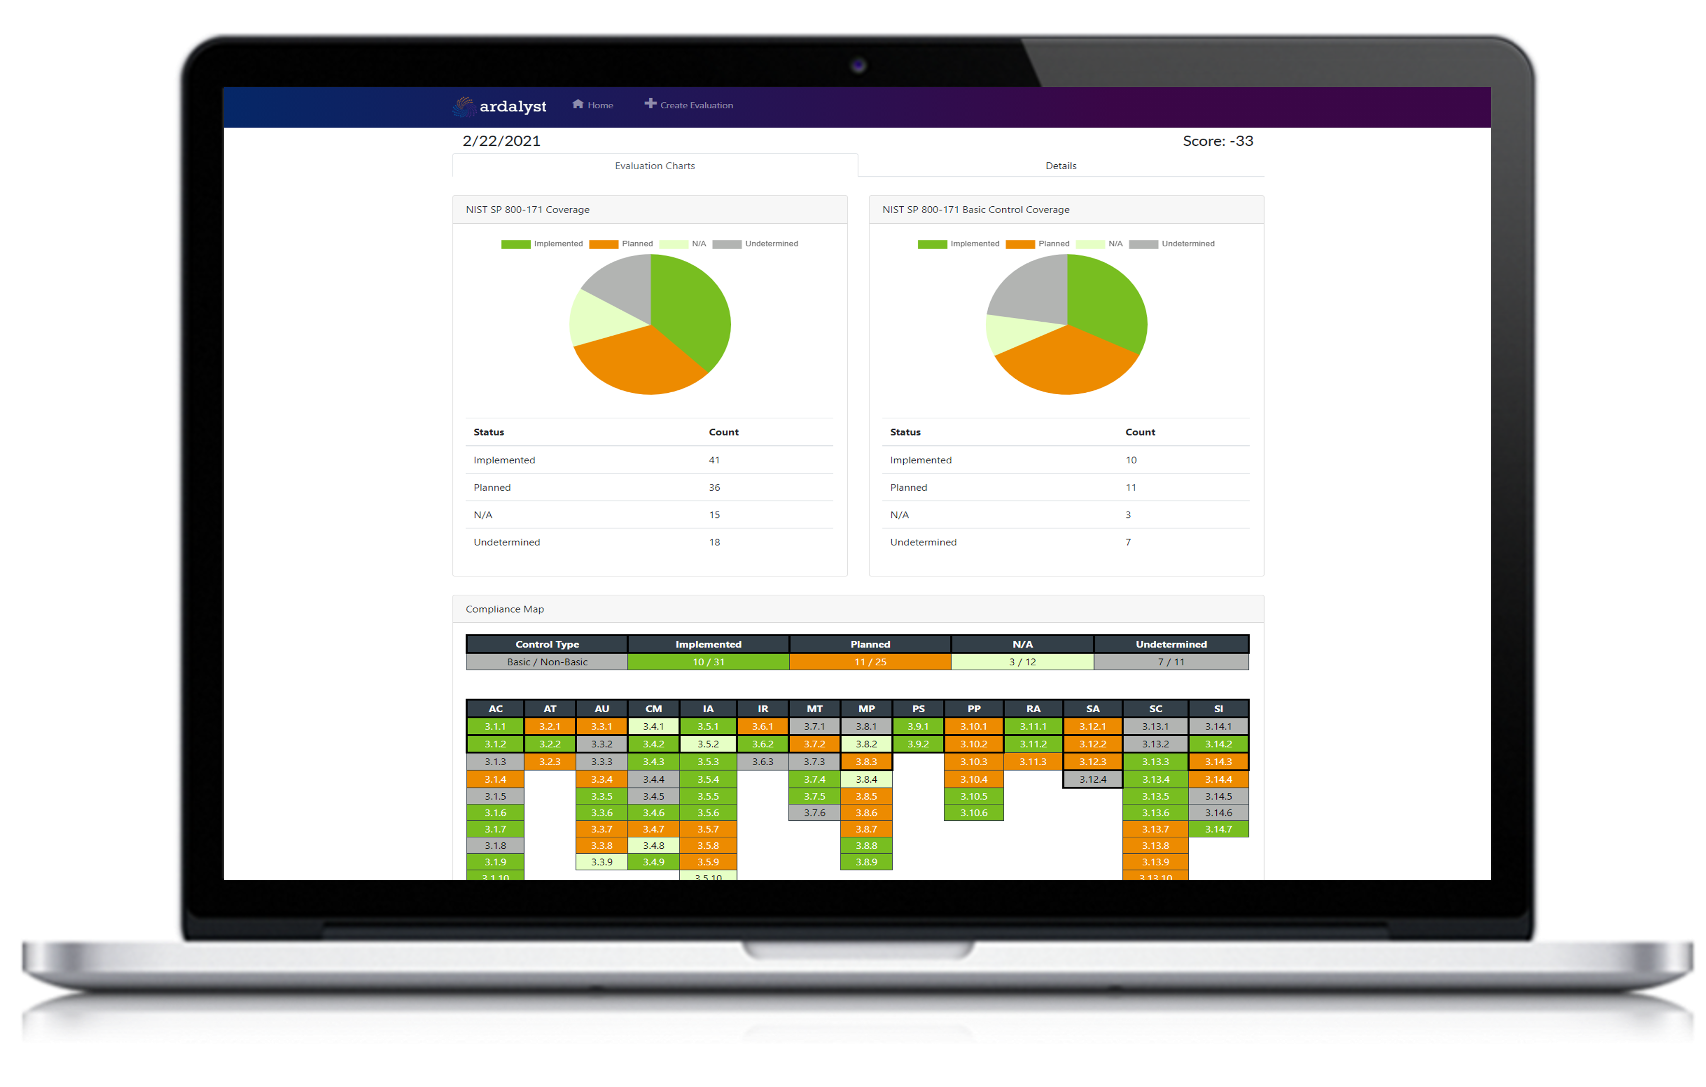Click the Home link in navigation
The height and width of the screenshot is (1087, 1706).
pyautogui.click(x=591, y=103)
